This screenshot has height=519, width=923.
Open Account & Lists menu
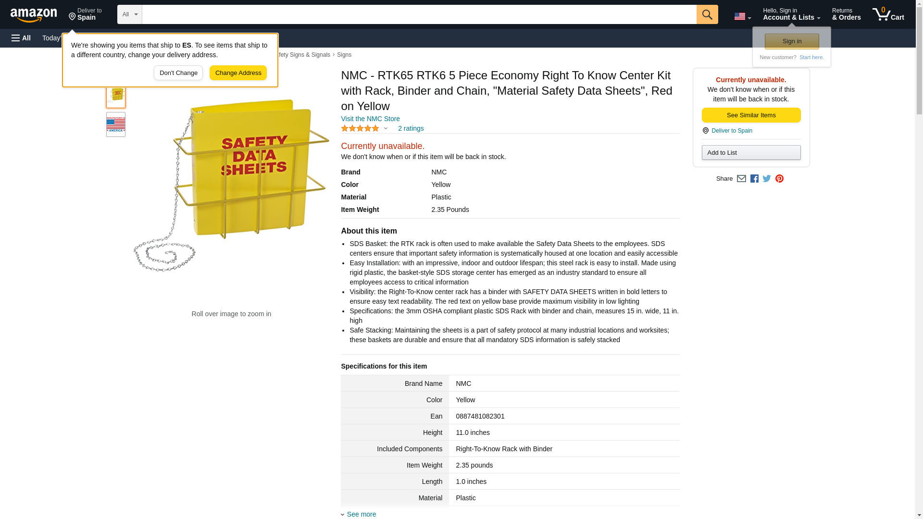(791, 14)
